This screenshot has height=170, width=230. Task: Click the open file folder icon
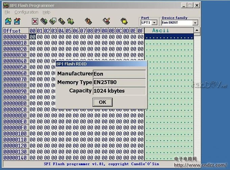(x=8, y=21)
